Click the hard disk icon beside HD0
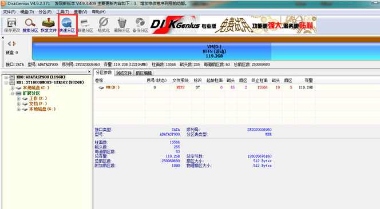Image resolution: width=380 pixels, height=209 pixels. (x=12, y=78)
